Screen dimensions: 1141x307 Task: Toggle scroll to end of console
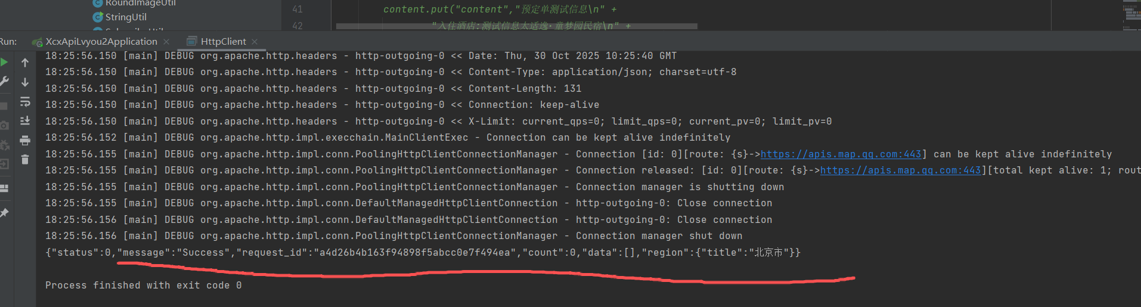[25, 121]
